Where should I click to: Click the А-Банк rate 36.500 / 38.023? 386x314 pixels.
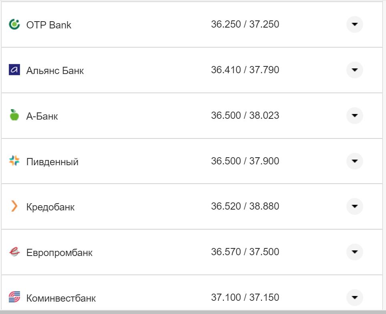[x=245, y=116]
